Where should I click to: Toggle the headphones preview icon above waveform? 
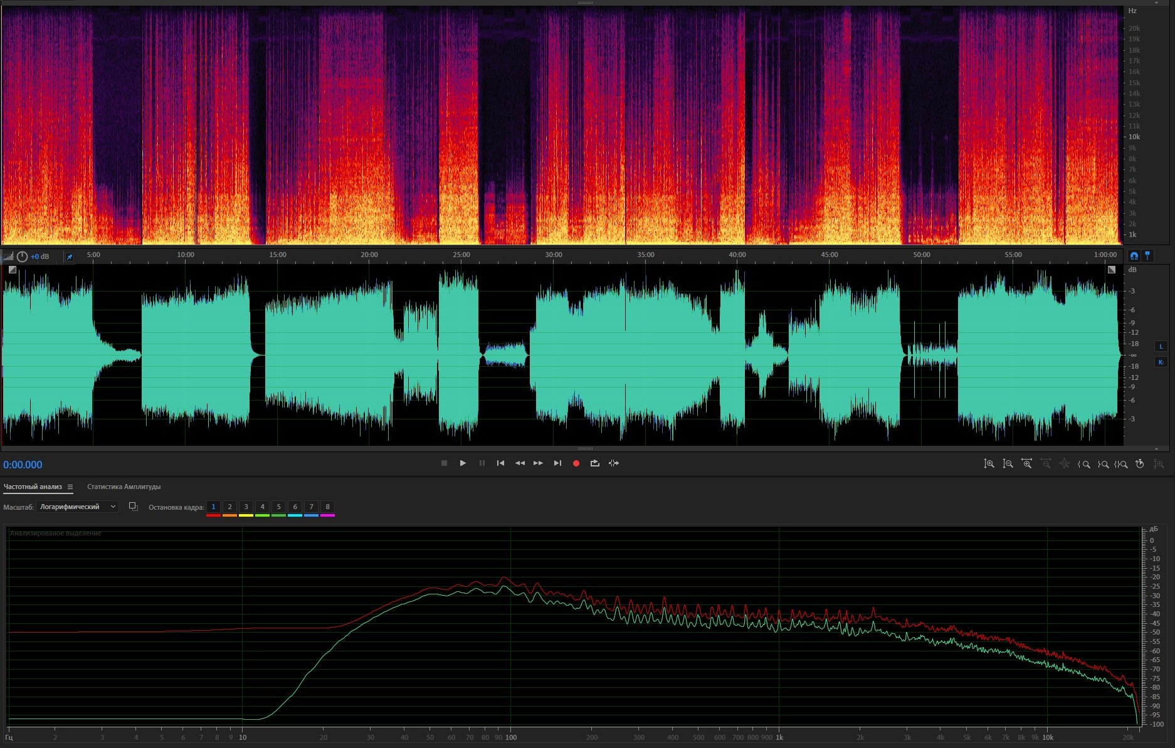(x=1134, y=256)
